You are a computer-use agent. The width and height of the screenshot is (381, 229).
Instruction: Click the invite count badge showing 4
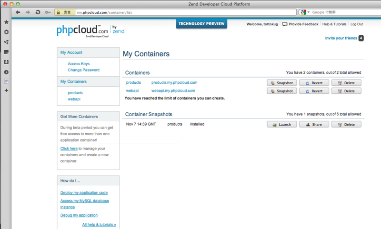pyautogui.click(x=361, y=38)
